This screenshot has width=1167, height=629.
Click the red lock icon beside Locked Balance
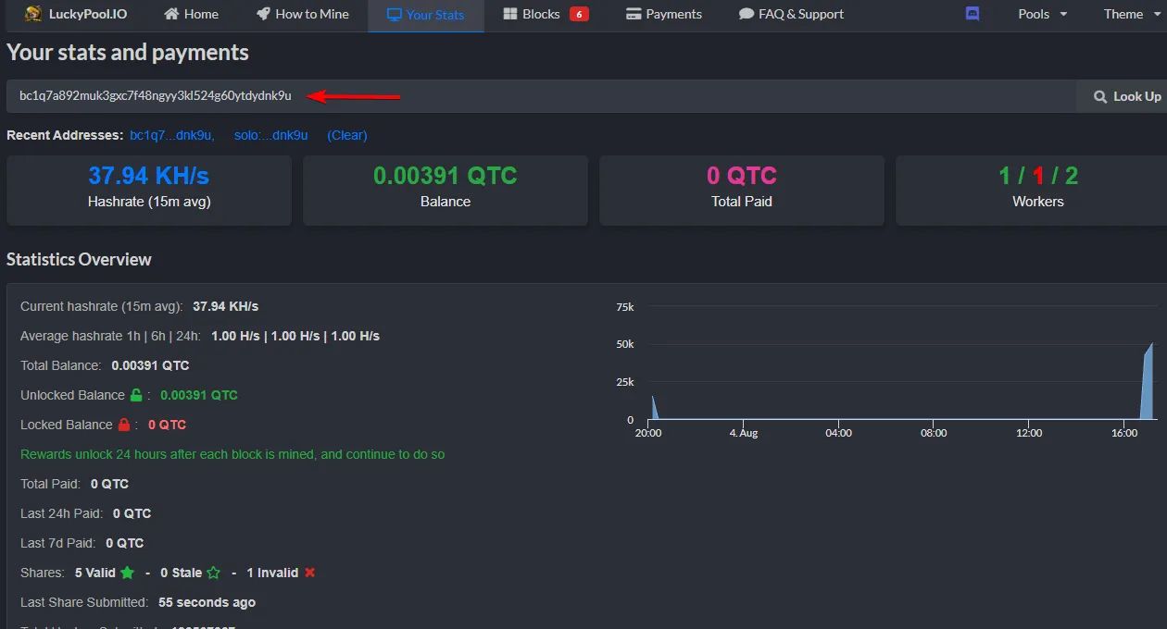(123, 425)
